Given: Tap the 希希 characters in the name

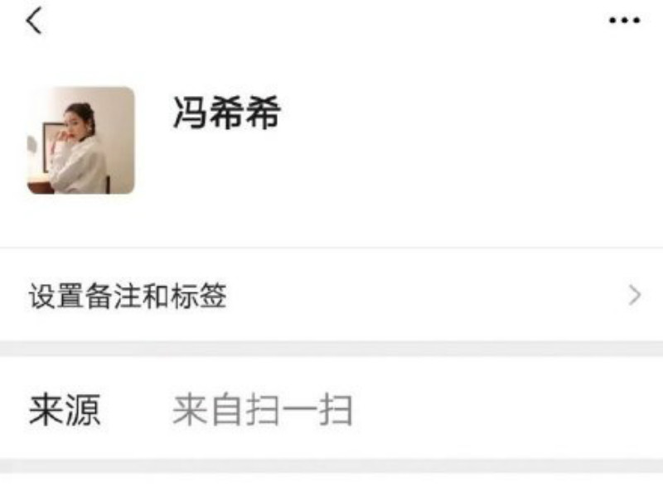Looking at the screenshot, I should pyautogui.click(x=245, y=113).
